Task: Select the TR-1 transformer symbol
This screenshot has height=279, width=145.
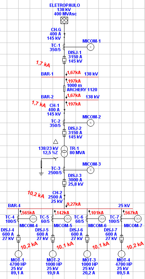Action: click(64, 151)
